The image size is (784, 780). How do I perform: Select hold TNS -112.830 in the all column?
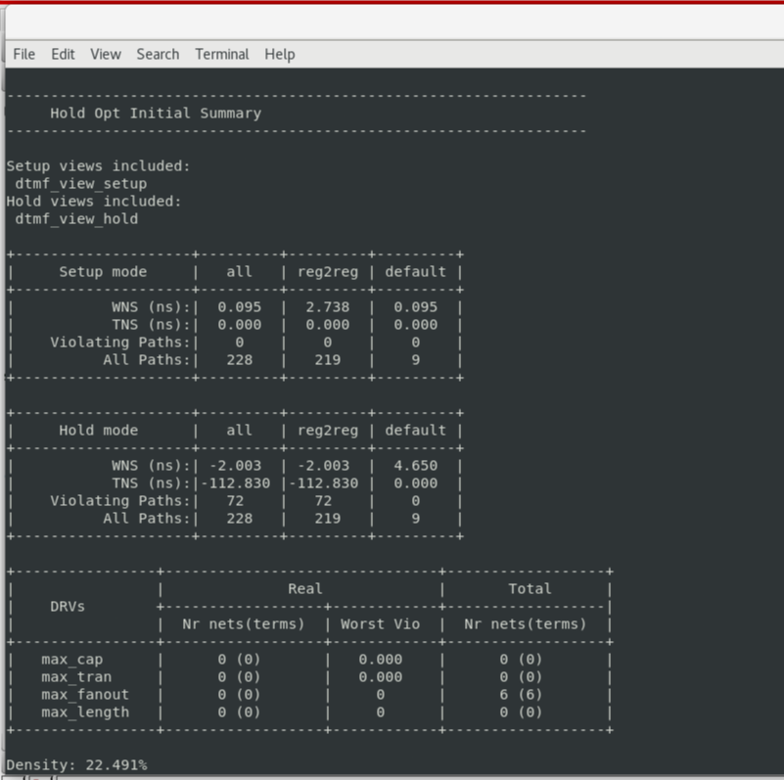click(x=235, y=483)
